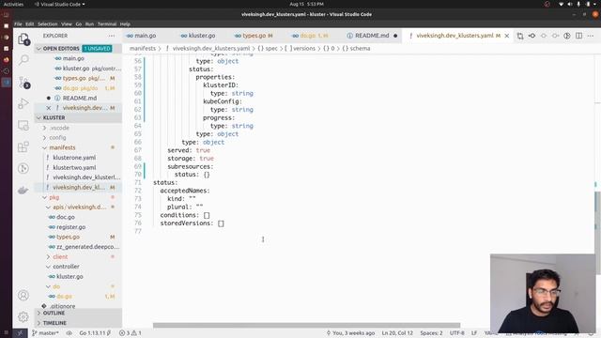Click schema in breadcrumb path
The height and width of the screenshot is (338, 601).
tap(356, 48)
